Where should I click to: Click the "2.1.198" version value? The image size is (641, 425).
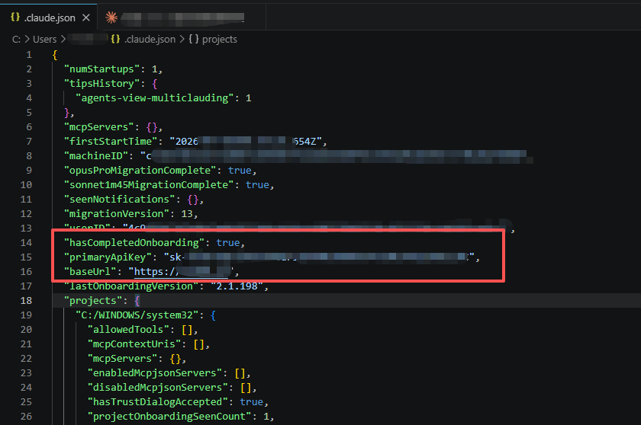tap(237, 286)
